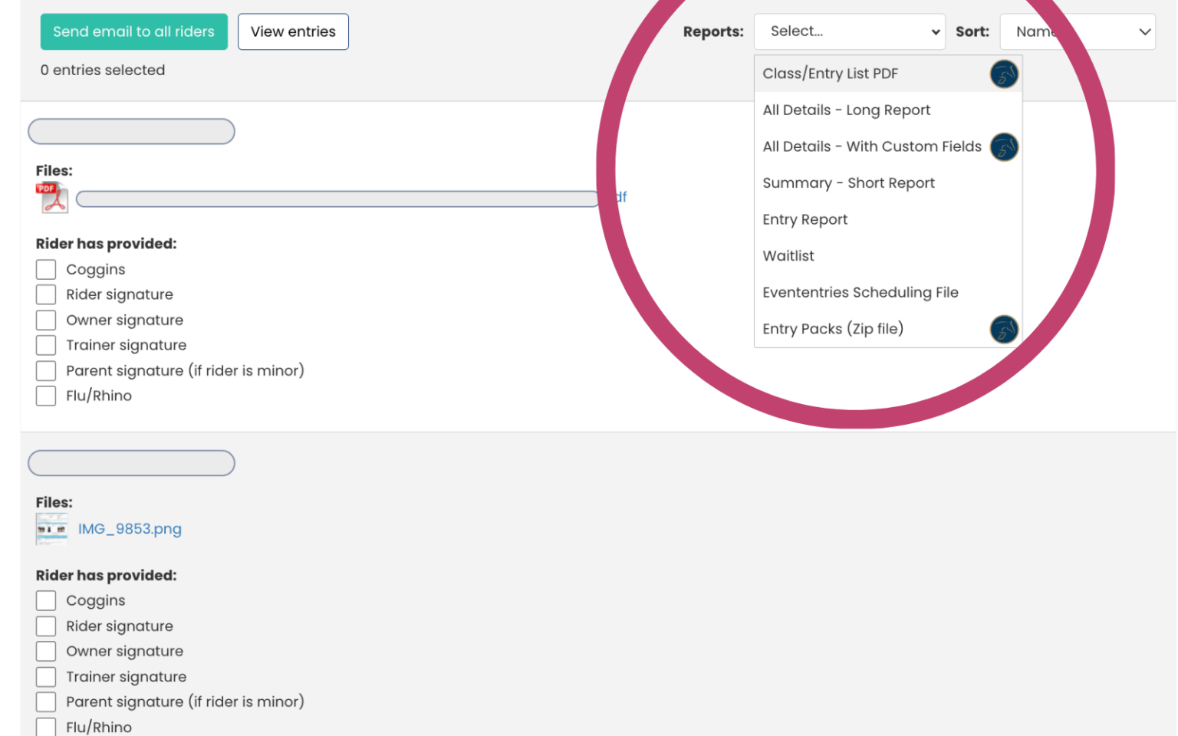Viewport: 1178px width, 736px height.
Task: Check the Coggins checkbox in the first entry
Action: [x=45, y=269]
